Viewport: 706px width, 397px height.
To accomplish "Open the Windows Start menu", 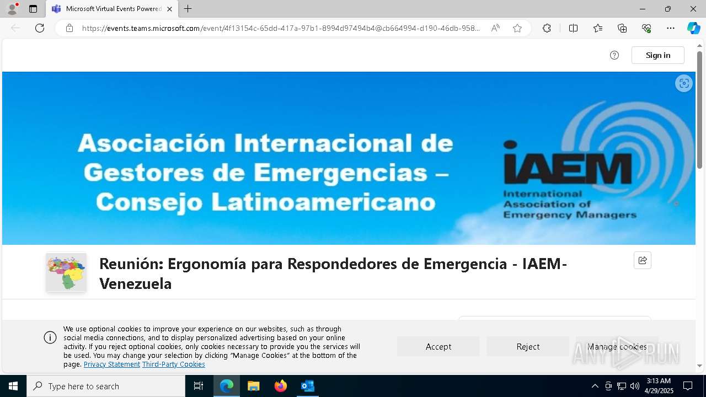I will click(x=13, y=386).
